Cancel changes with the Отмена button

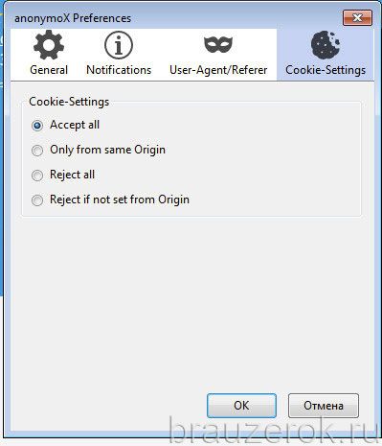point(324,406)
